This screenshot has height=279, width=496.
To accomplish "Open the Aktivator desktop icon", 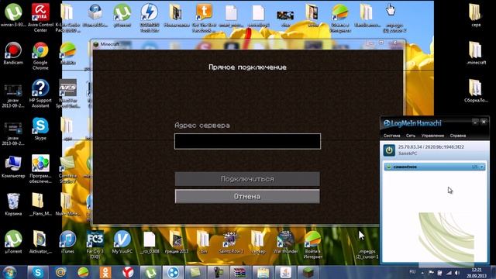I will tap(40, 242).
